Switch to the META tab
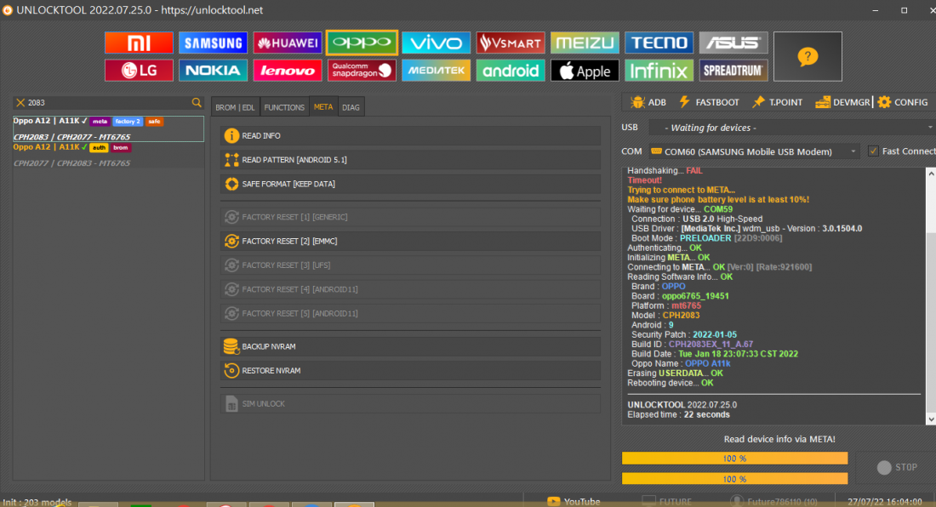 323,107
